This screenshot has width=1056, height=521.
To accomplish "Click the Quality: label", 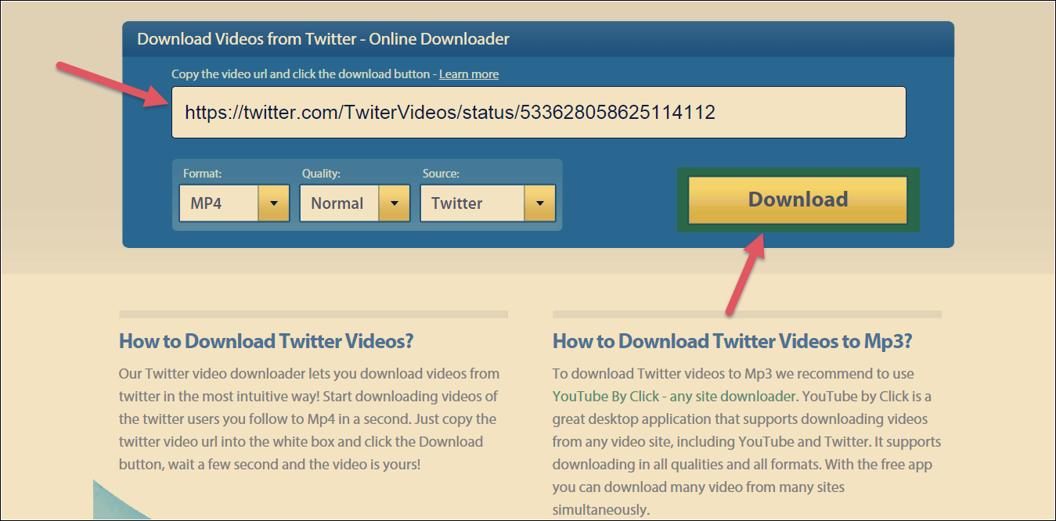I will (x=321, y=173).
